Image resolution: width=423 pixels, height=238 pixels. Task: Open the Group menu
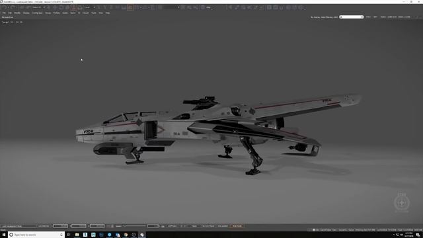point(48,13)
